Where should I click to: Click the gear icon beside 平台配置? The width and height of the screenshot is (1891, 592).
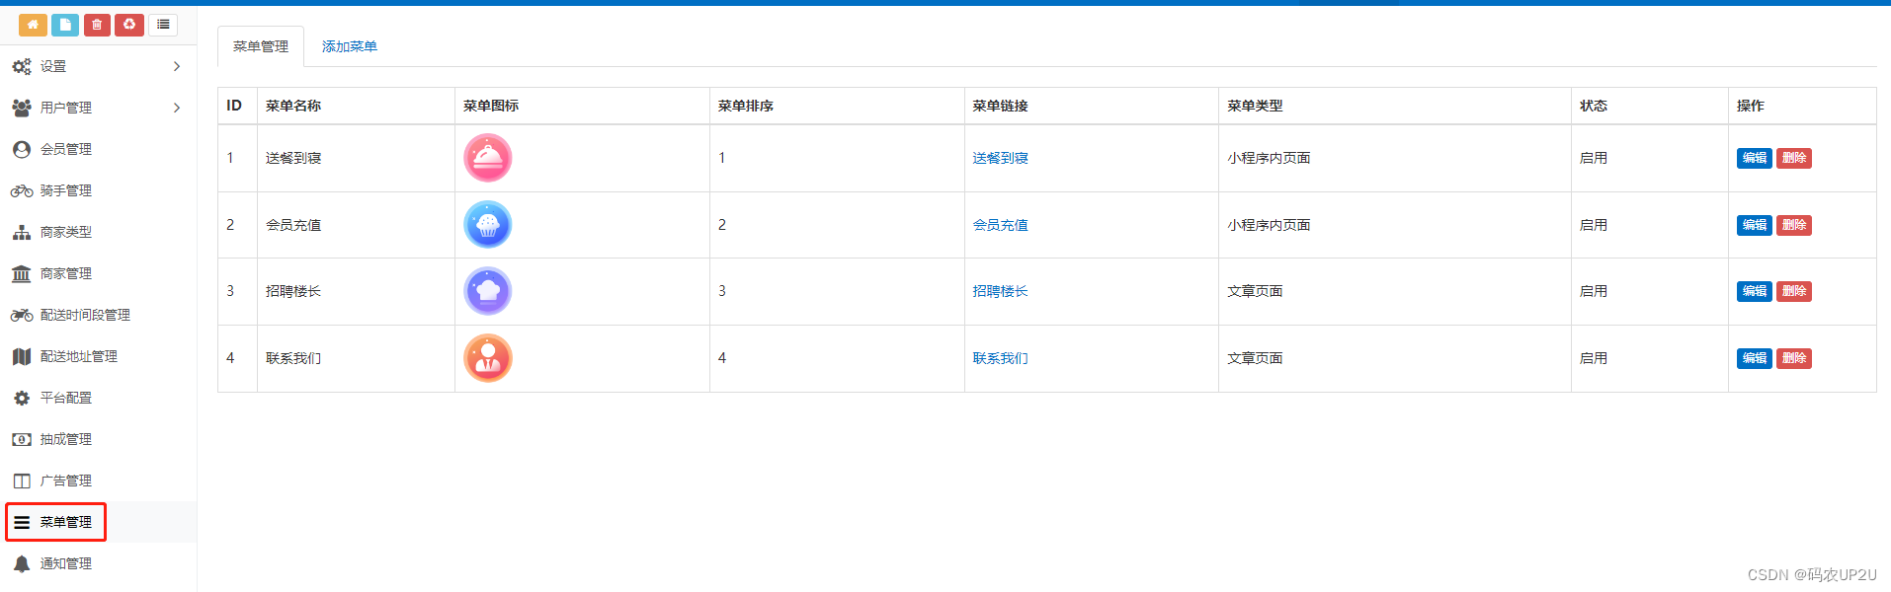22,399
